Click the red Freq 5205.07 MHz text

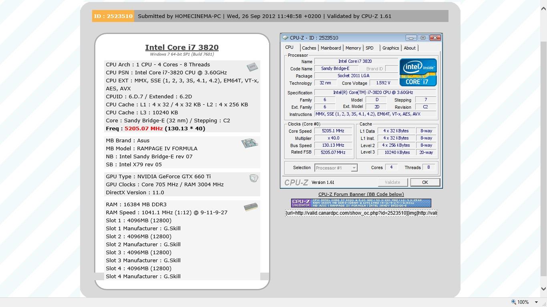[144, 128]
